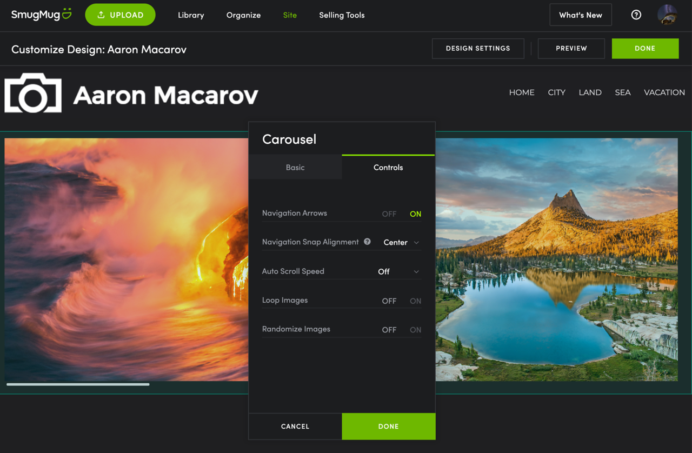Click the SmugMug logo
692x453 pixels.
pyautogui.click(x=41, y=15)
